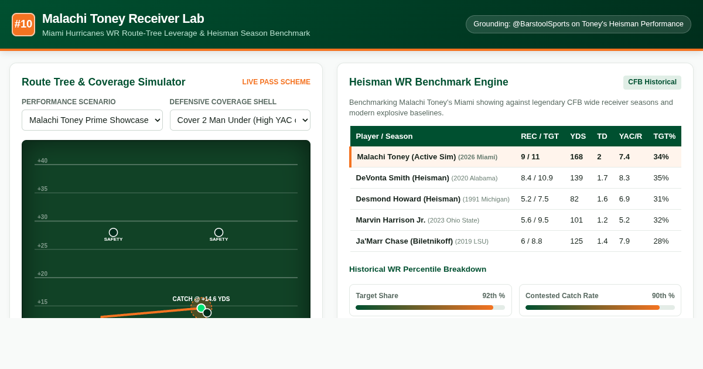Image resolution: width=703 pixels, height=369 pixels.
Task: Select the DeVonta Smith (Heisman) row
Action: [x=516, y=178]
